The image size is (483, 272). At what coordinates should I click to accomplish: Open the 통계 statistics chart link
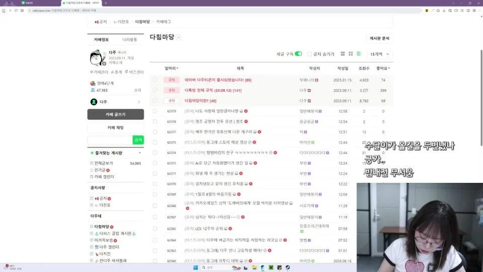click(x=116, y=72)
